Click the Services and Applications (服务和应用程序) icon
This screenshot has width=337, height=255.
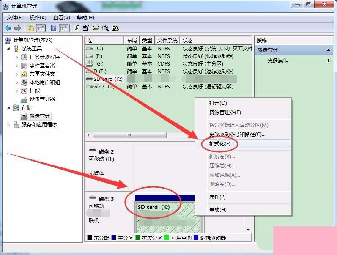coord(16,125)
